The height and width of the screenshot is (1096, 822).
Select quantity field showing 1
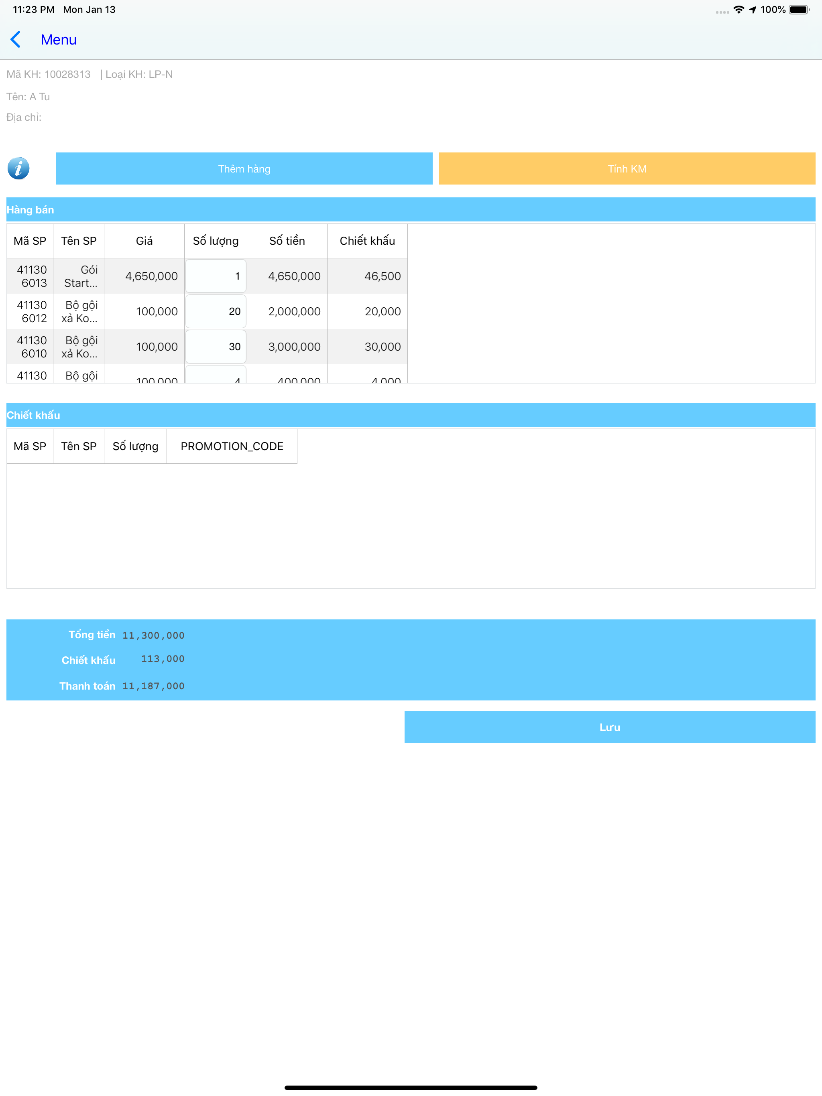coord(216,276)
